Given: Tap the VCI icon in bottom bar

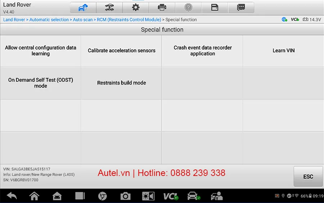Looking at the screenshot, I should [171, 196].
